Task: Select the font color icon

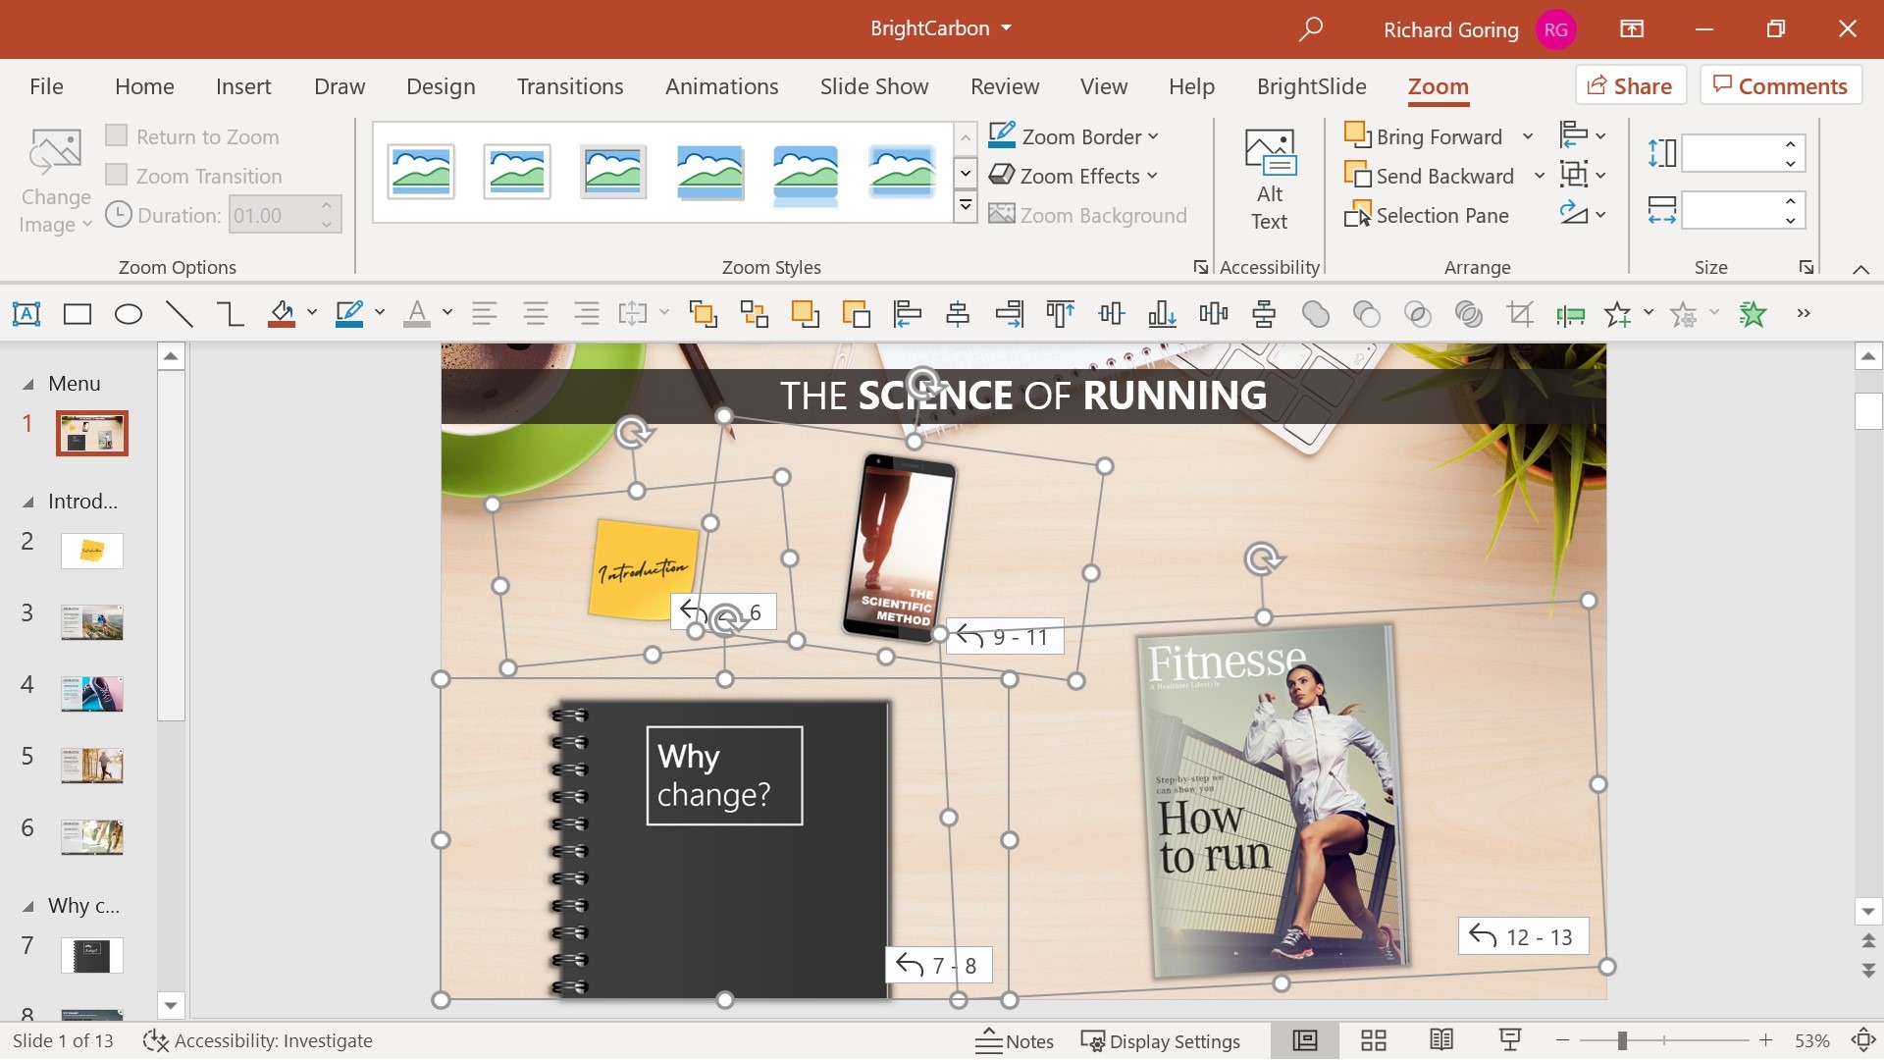Action: tap(415, 313)
